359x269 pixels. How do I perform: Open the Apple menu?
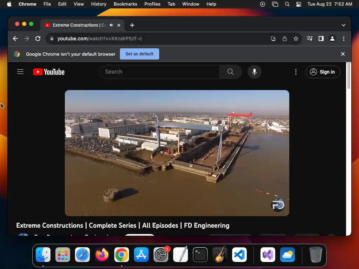pyautogui.click(x=9, y=4)
